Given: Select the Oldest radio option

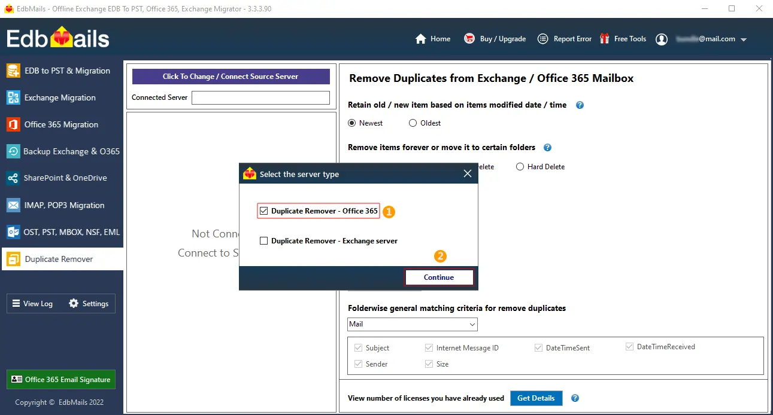Looking at the screenshot, I should [413, 123].
